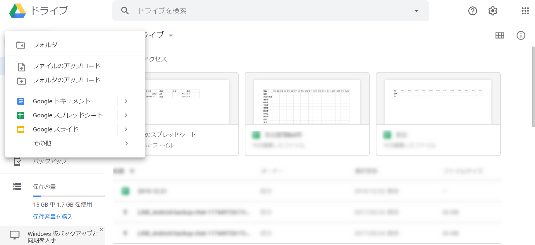Click the backup device icon
The image size is (535, 245).
(17, 162)
